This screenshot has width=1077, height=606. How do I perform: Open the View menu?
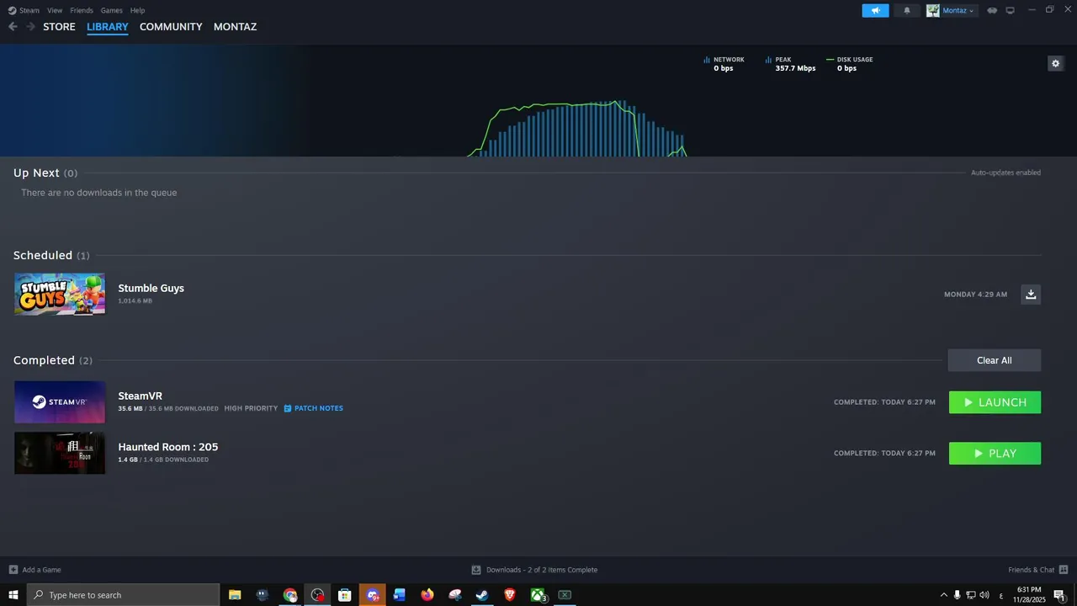coord(55,10)
